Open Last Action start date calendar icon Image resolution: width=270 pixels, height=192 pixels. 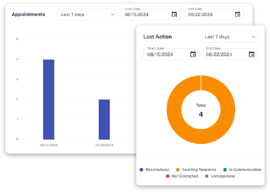tap(193, 54)
